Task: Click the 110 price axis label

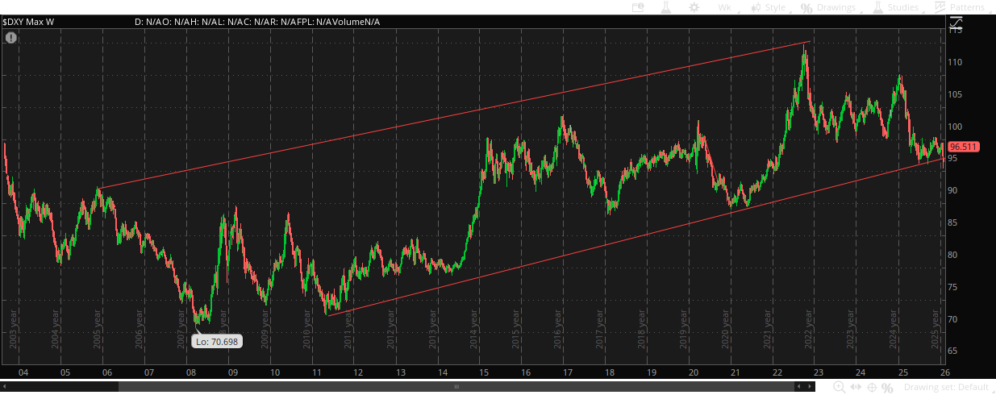Action: [x=955, y=62]
